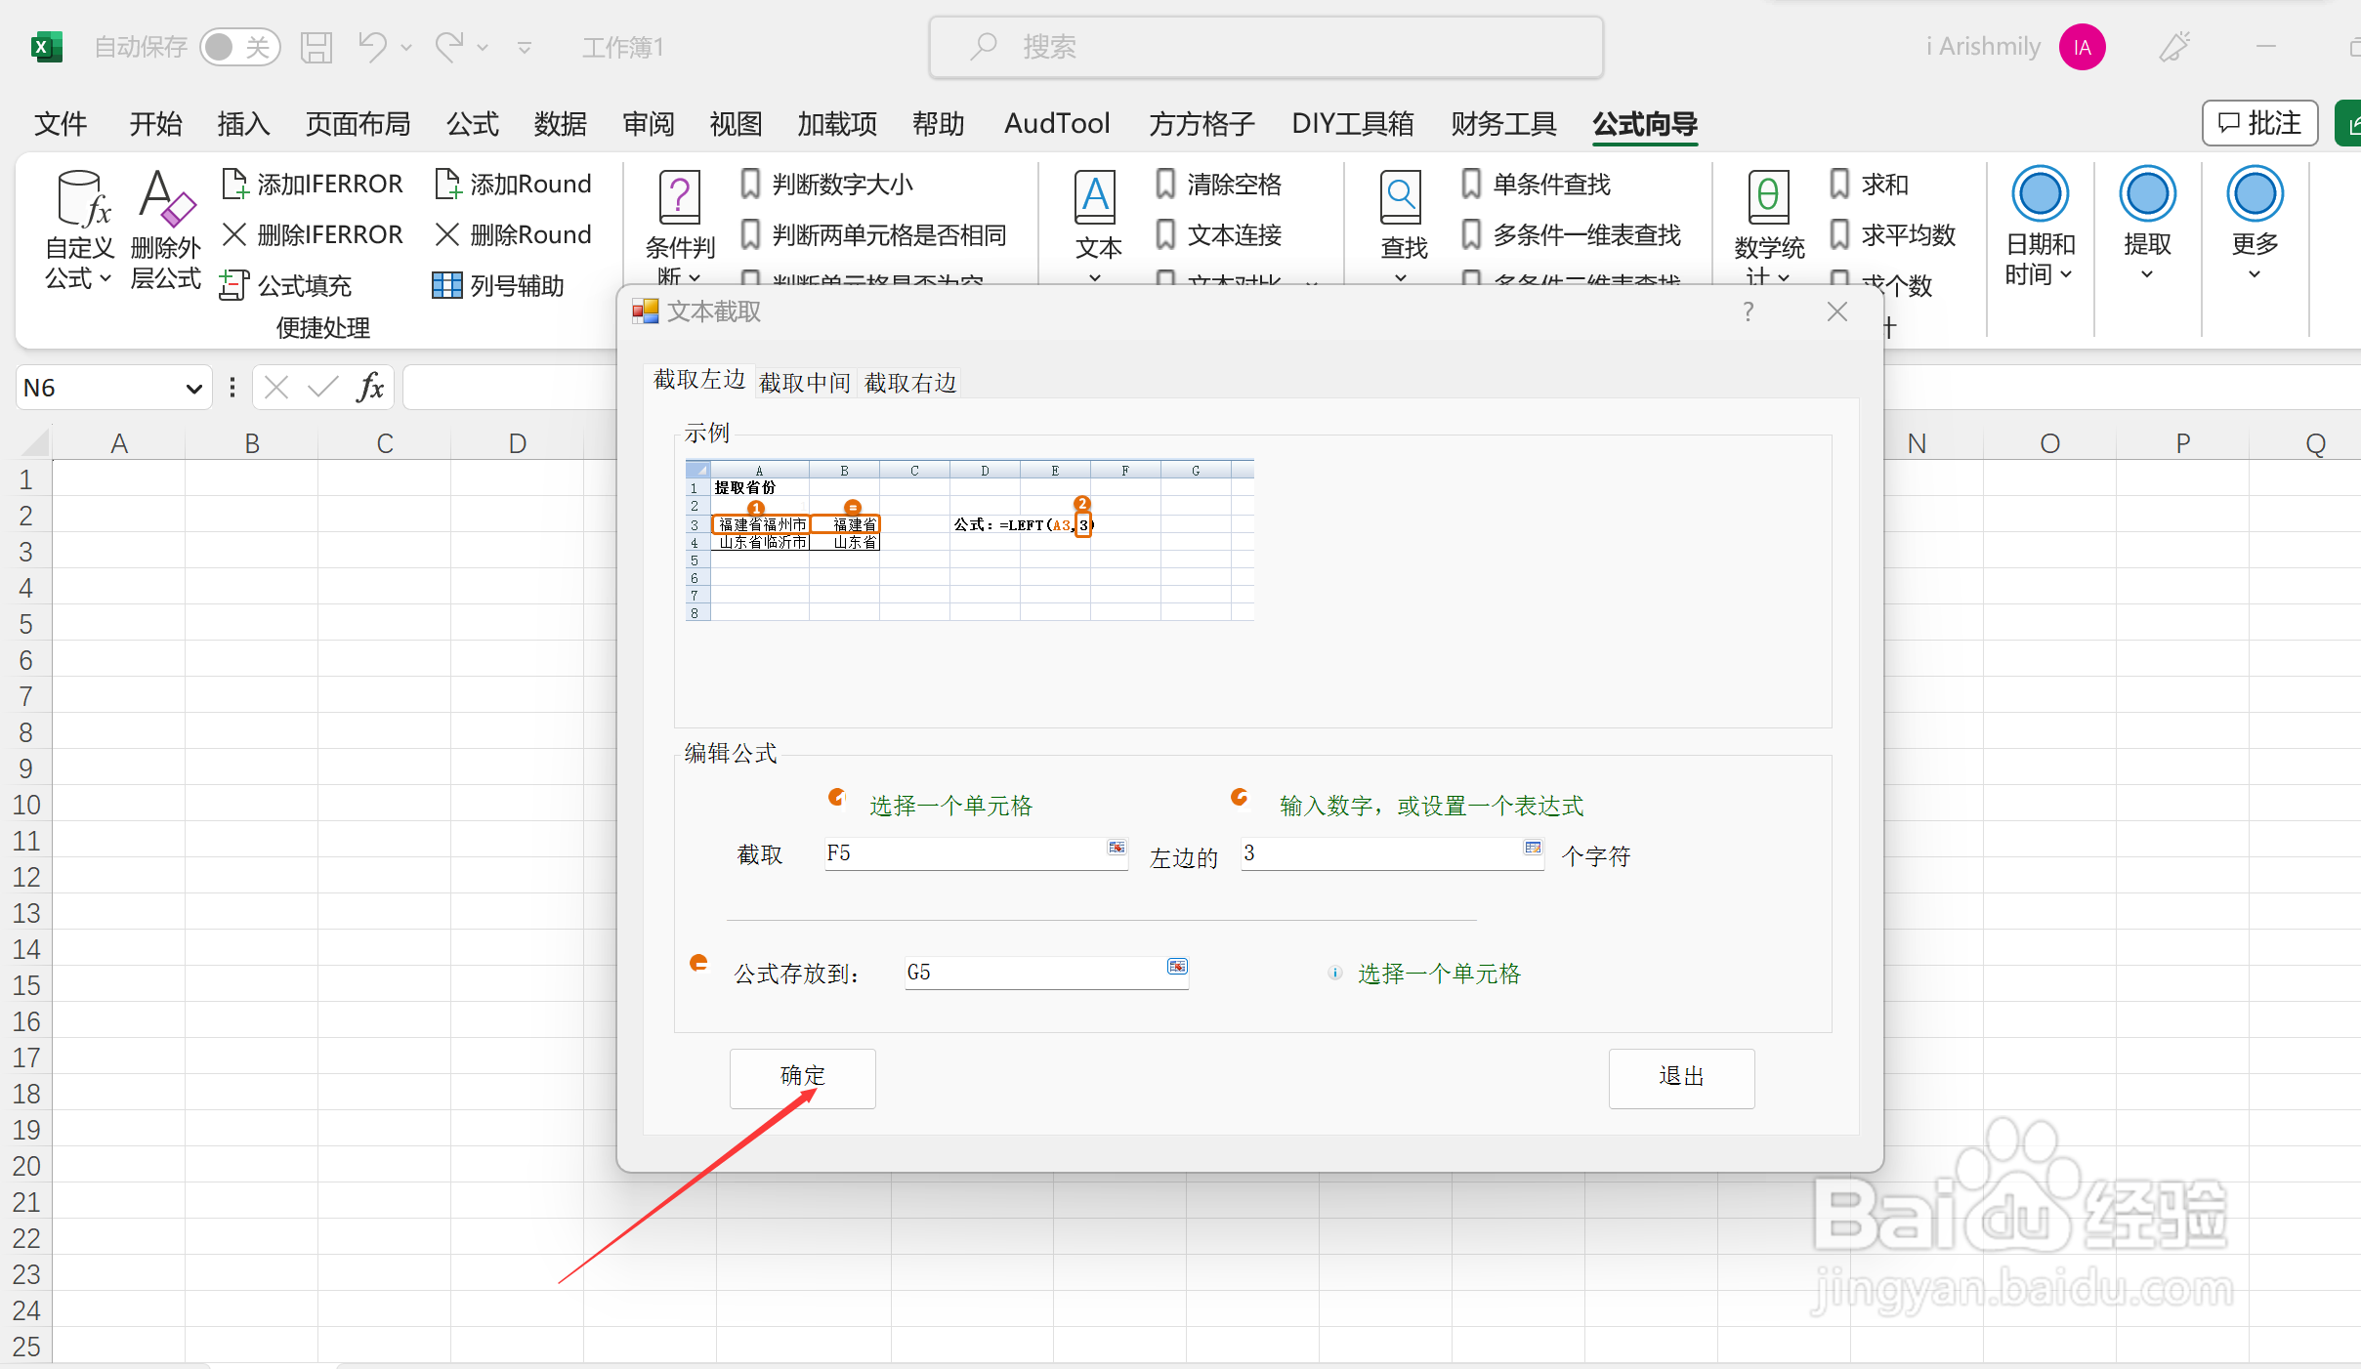Click the Save disk icon
The height and width of the screenshot is (1369, 2361).
coord(316,47)
